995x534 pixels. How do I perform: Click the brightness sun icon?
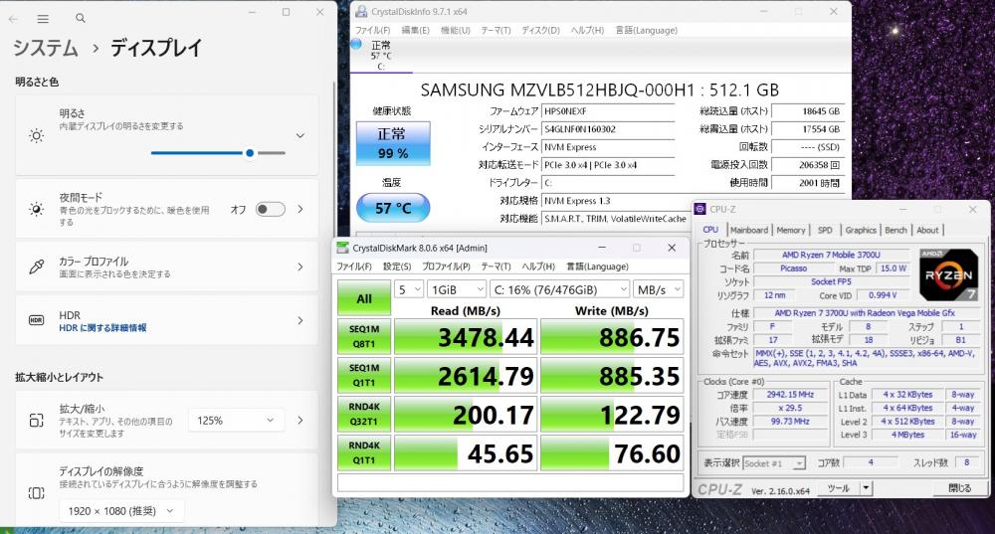tap(36, 135)
